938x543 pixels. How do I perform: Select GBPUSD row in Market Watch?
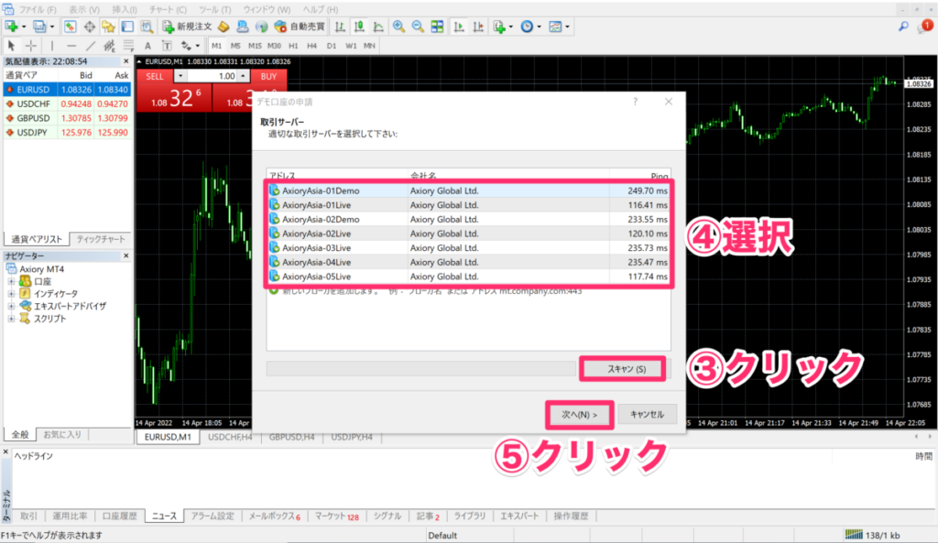66,118
